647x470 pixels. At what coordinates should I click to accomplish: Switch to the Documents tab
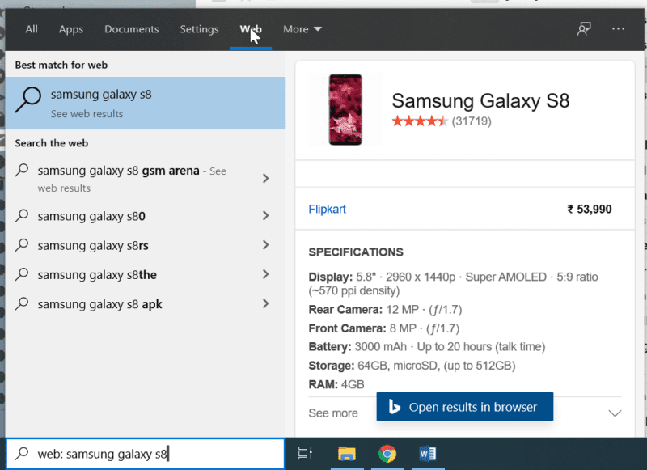coord(131,29)
